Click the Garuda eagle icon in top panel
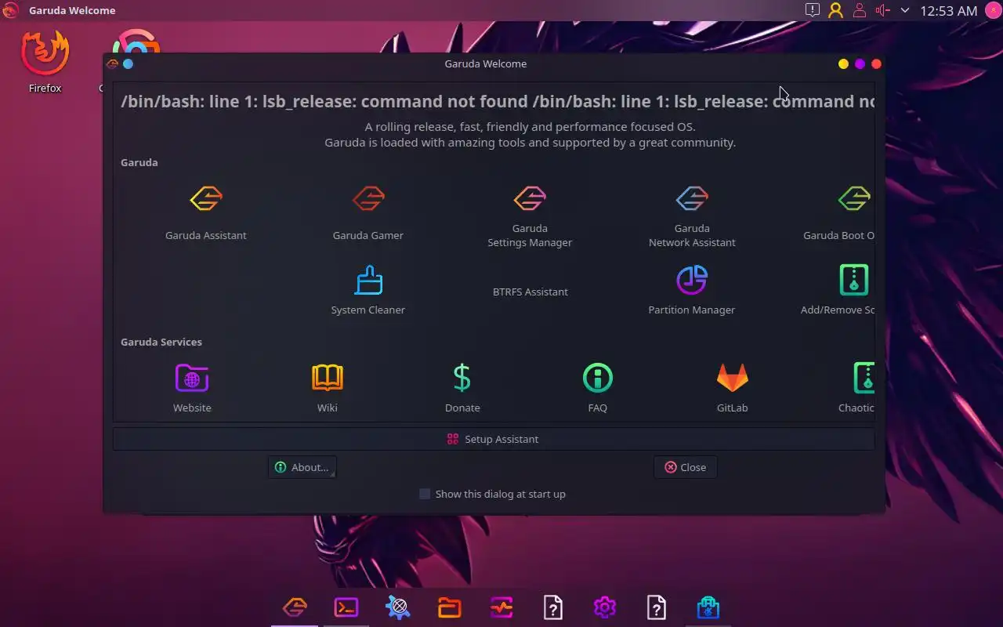This screenshot has height=627, width=1003. (10, 10)
